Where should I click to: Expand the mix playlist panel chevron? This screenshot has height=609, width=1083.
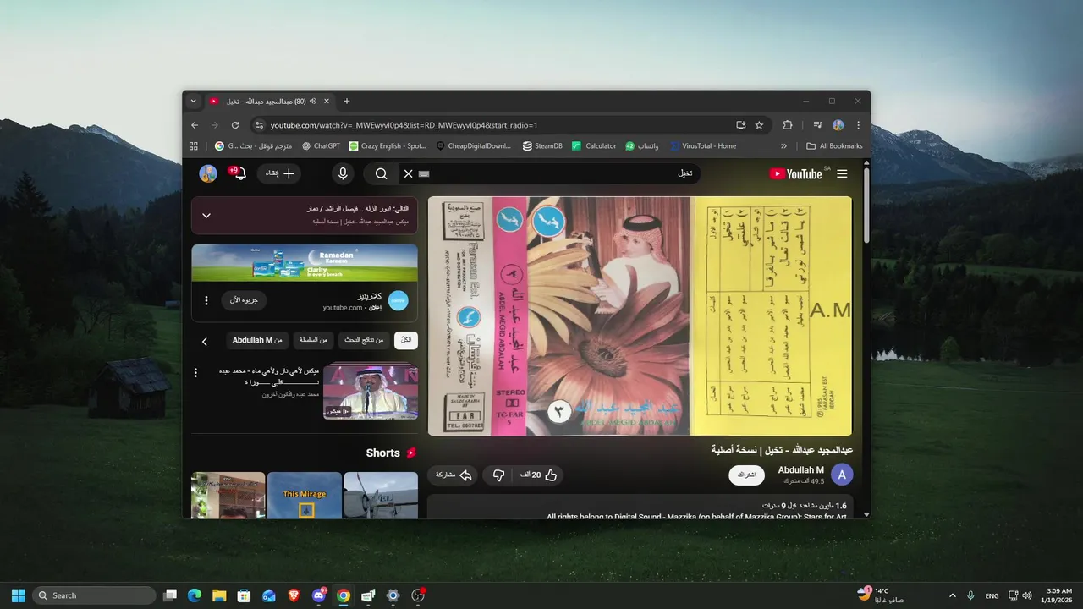[206, 215]
